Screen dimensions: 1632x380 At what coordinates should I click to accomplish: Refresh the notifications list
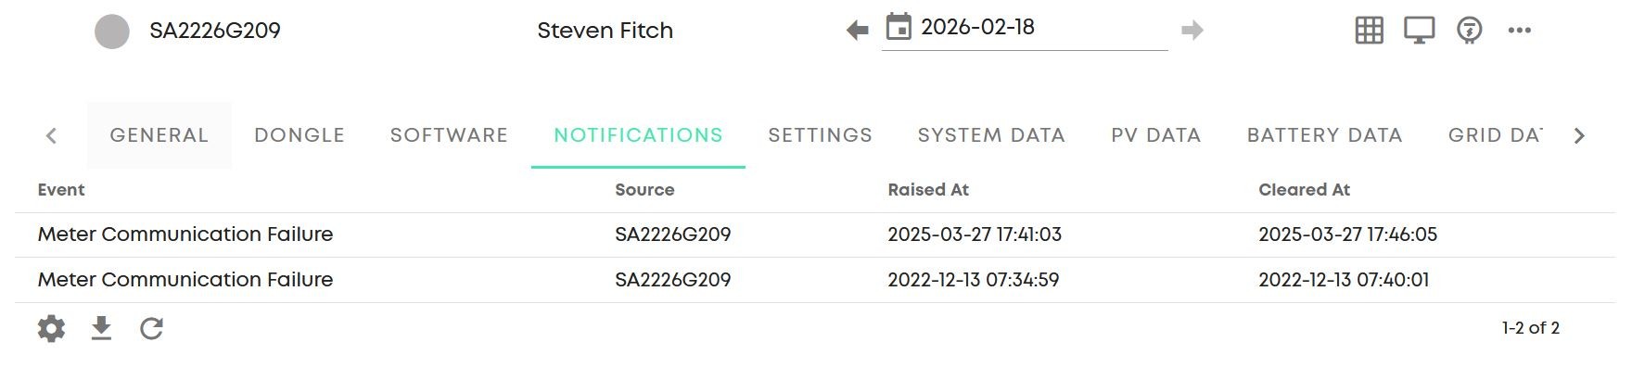pos(152,328)
